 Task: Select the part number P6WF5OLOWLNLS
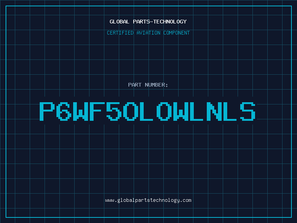tap(147, 111)
